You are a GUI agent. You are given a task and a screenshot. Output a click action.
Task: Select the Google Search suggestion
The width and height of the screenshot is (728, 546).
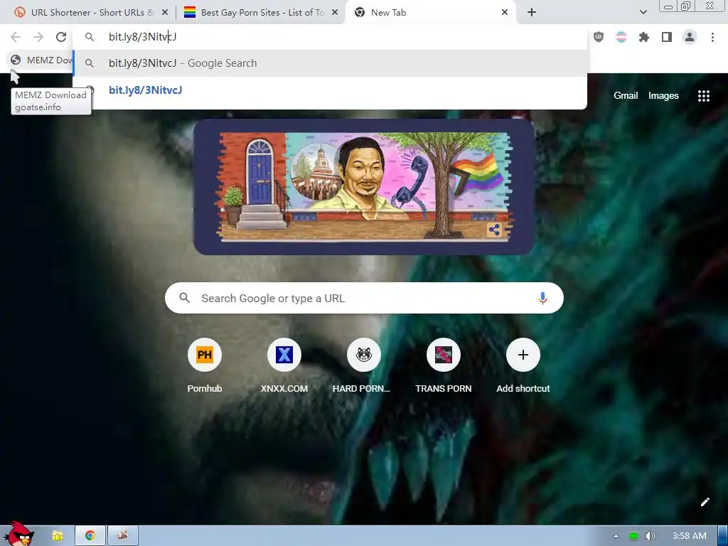[330, 63]
